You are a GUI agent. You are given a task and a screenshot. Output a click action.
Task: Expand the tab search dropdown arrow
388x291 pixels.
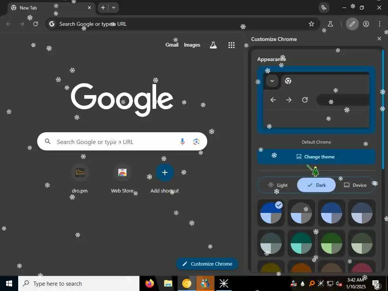[x=114, y=8]
